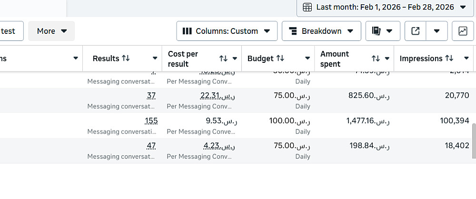This screenshot has width=476, height=199.
Task: Open Results column options caret
Action: point(155,59)
